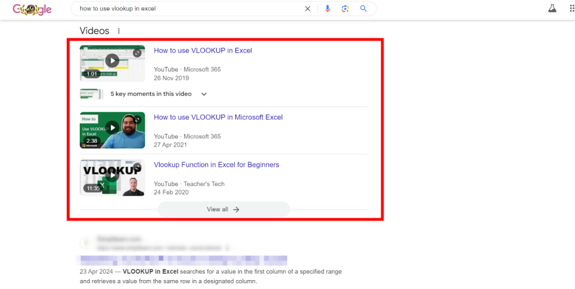
Task: Click "26 Nov 2019" date text
Action: click(x=171, y=78)
